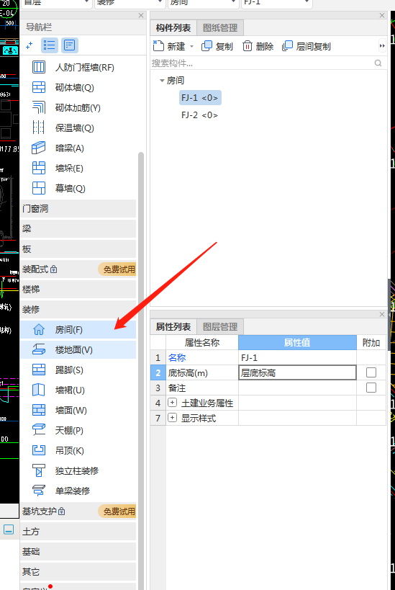The width and height of the screenshot is (395, 590).
Task: Expand the 楼梯 category
Action: tap(78, 290)
